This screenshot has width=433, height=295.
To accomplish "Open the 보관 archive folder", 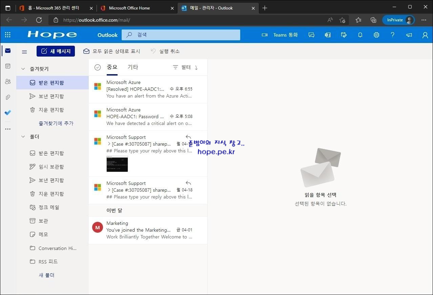I will 53,221.
